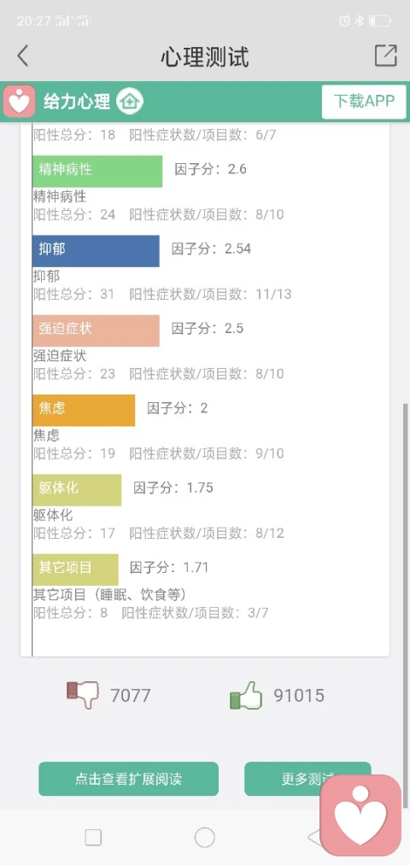Select the blue 抑郁 factor bar
This screenshot has height=865, width=410.
point(96,251)
